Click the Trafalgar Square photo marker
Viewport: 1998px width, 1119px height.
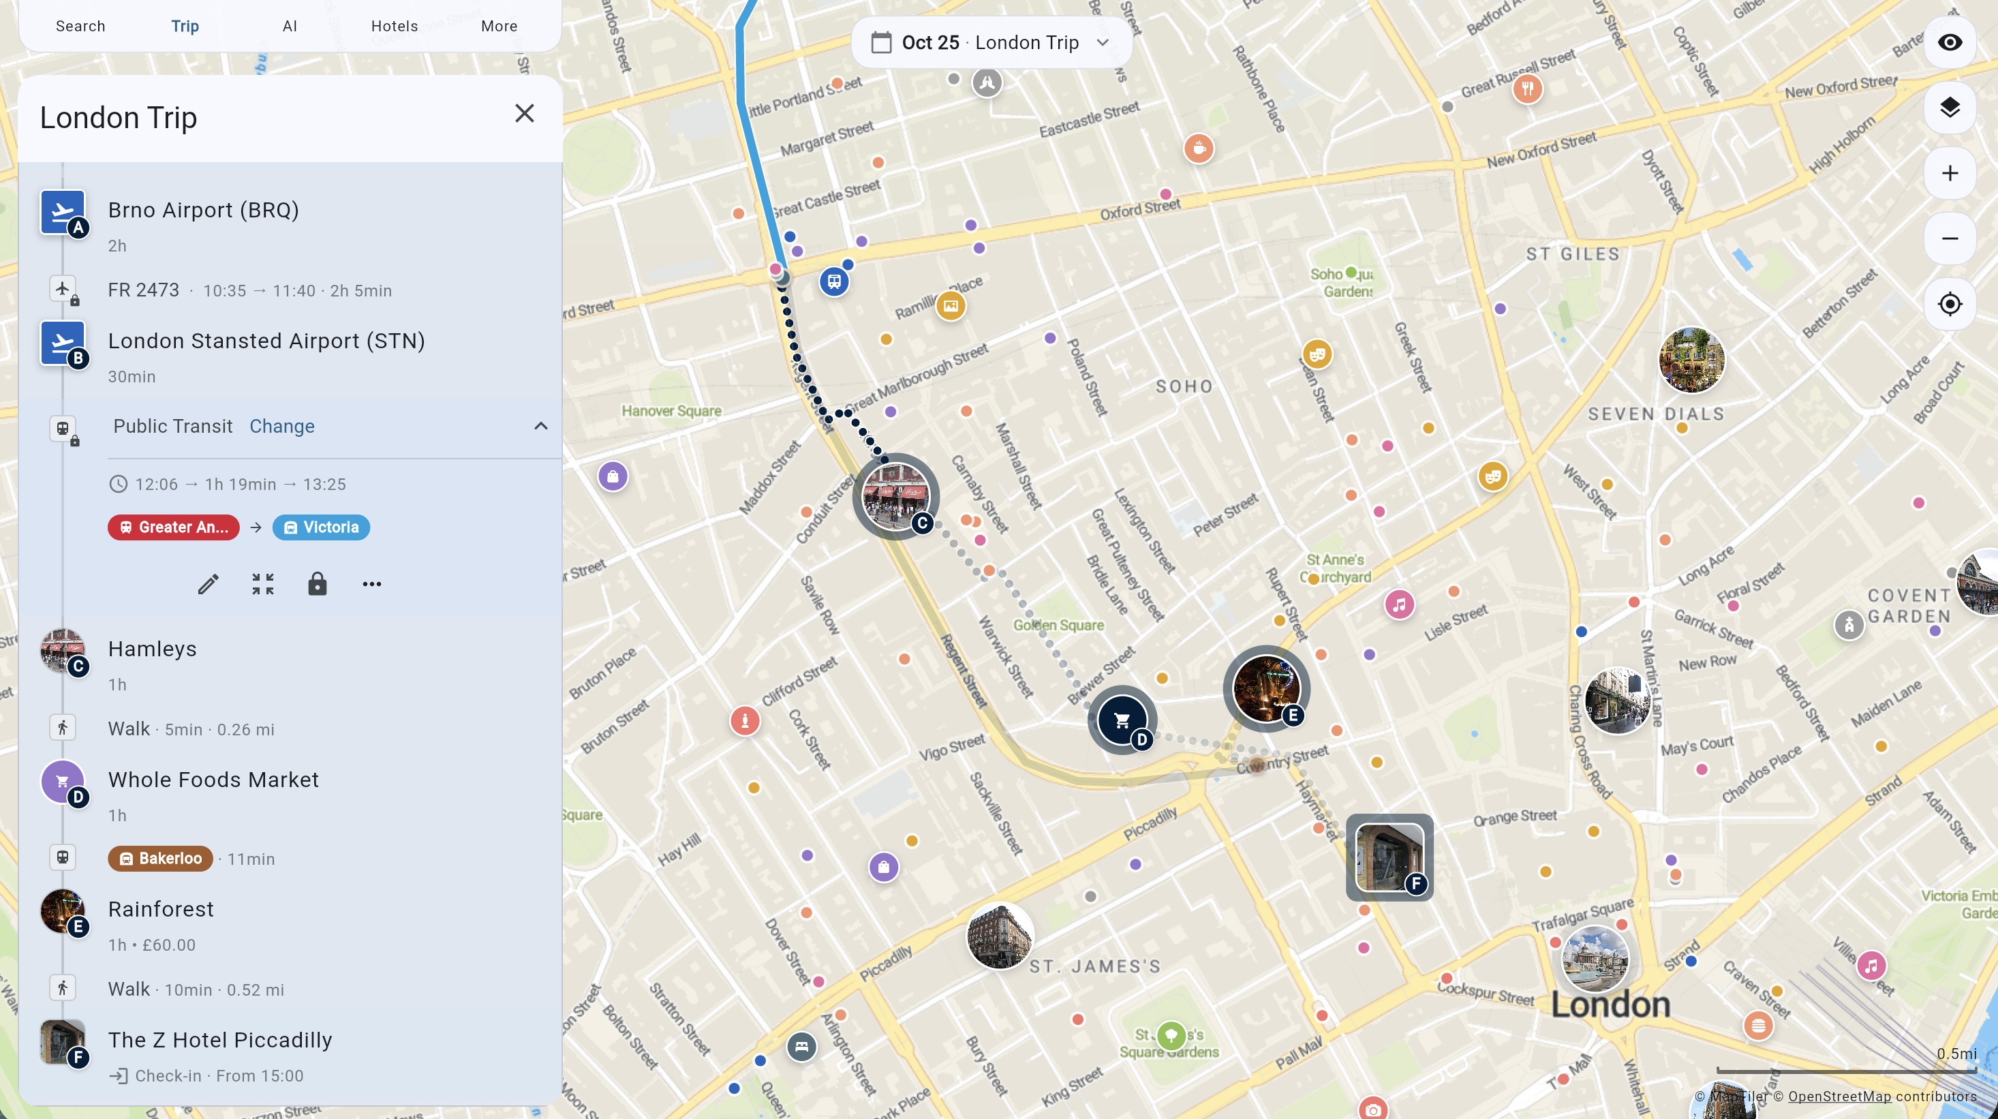click(x=1595, y=958)
